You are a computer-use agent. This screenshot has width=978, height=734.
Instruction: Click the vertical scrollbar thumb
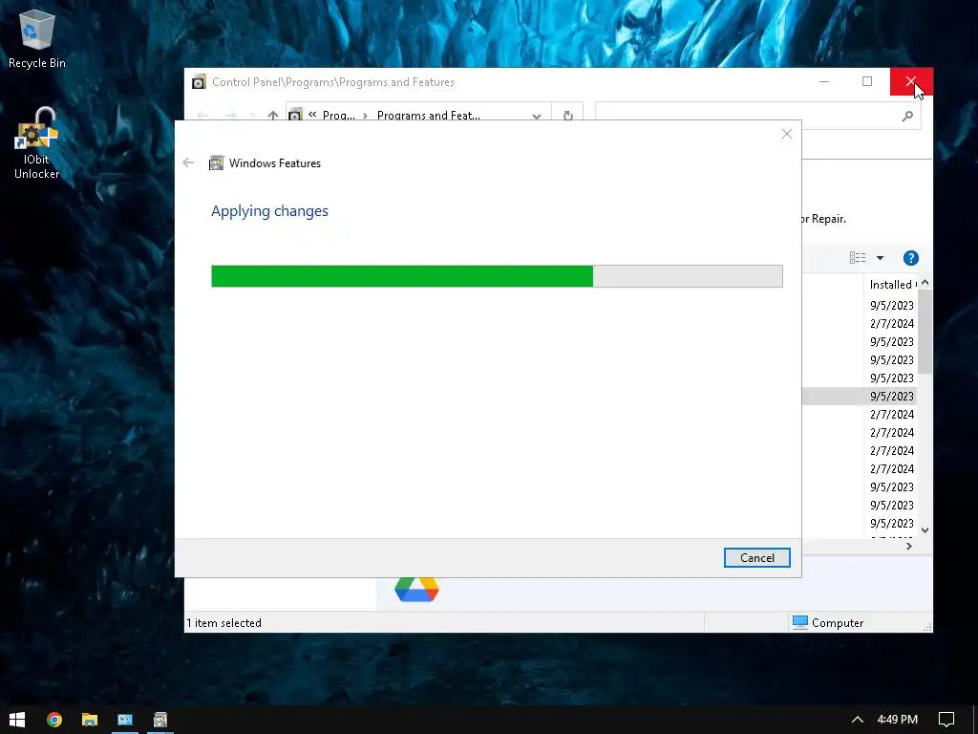click(925, 332)
